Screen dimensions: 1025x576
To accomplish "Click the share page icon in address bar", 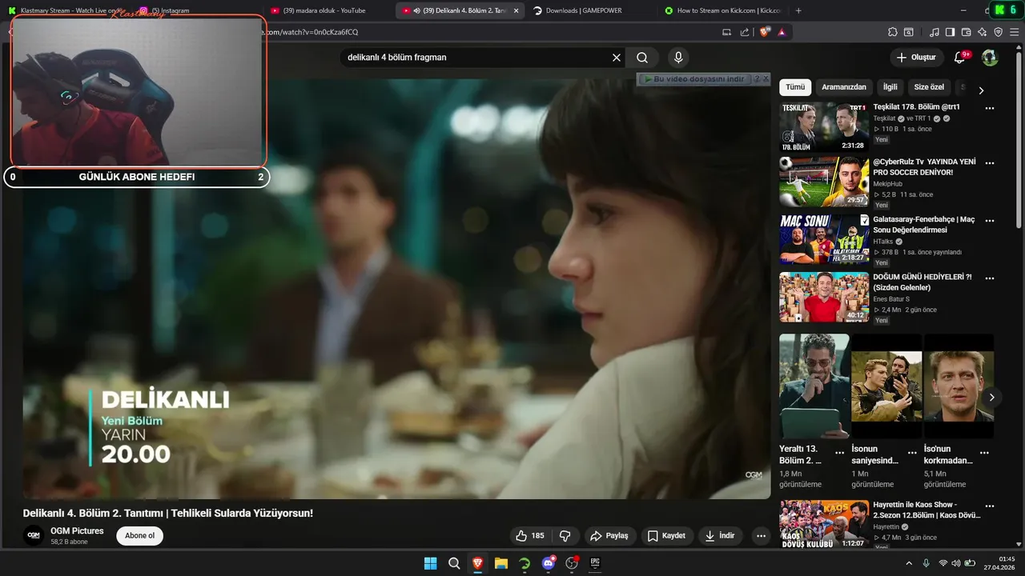I will pyautogui.click(x=745, y=32).
